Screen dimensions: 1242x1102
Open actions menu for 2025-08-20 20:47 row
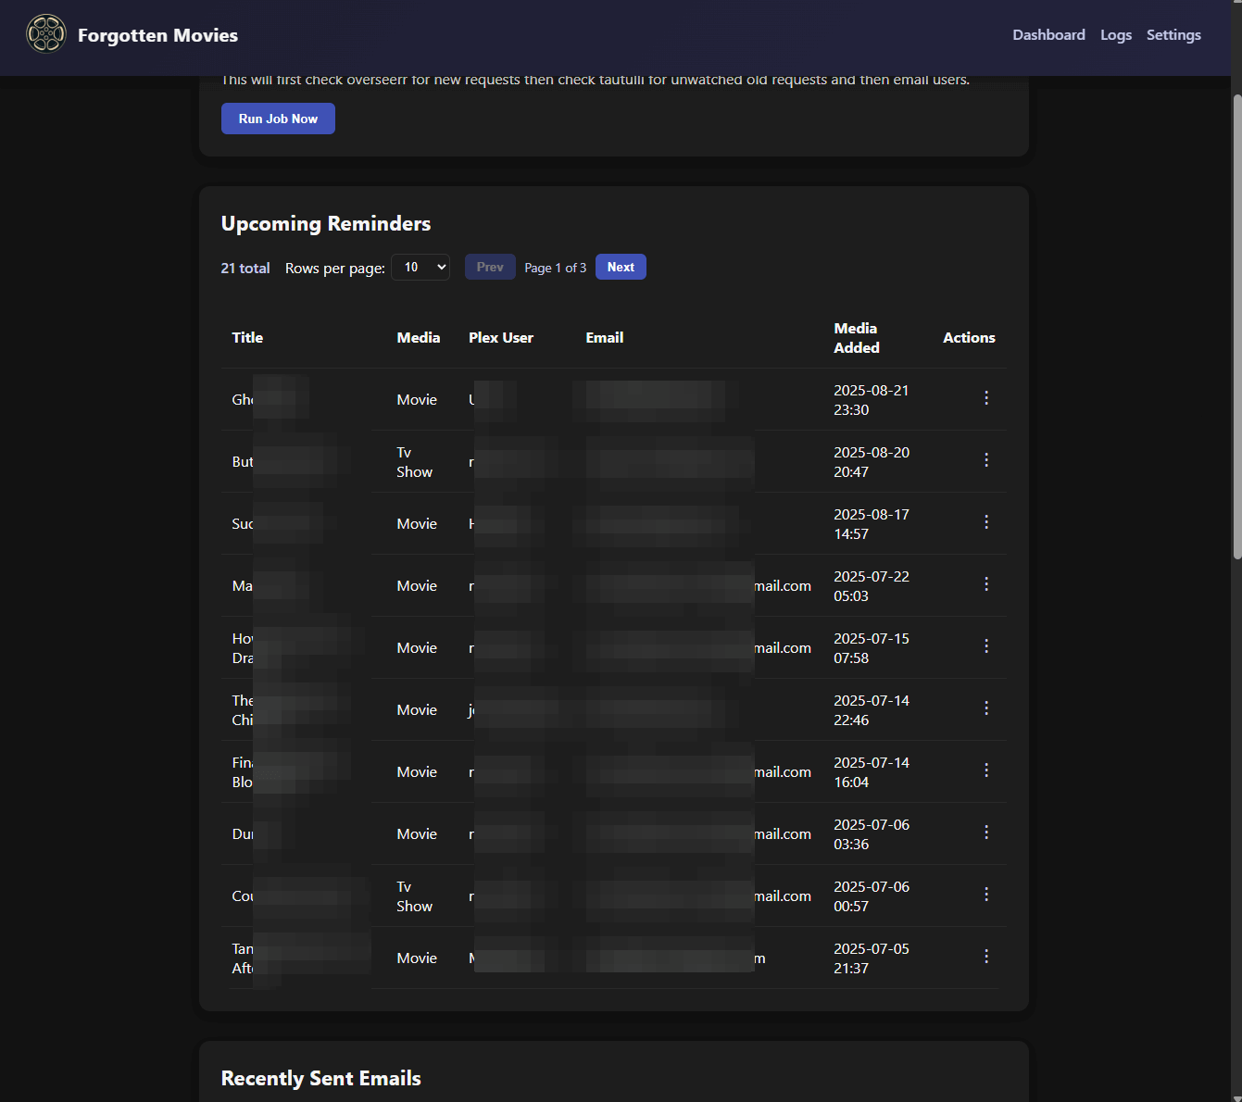[x=986, y=460]
